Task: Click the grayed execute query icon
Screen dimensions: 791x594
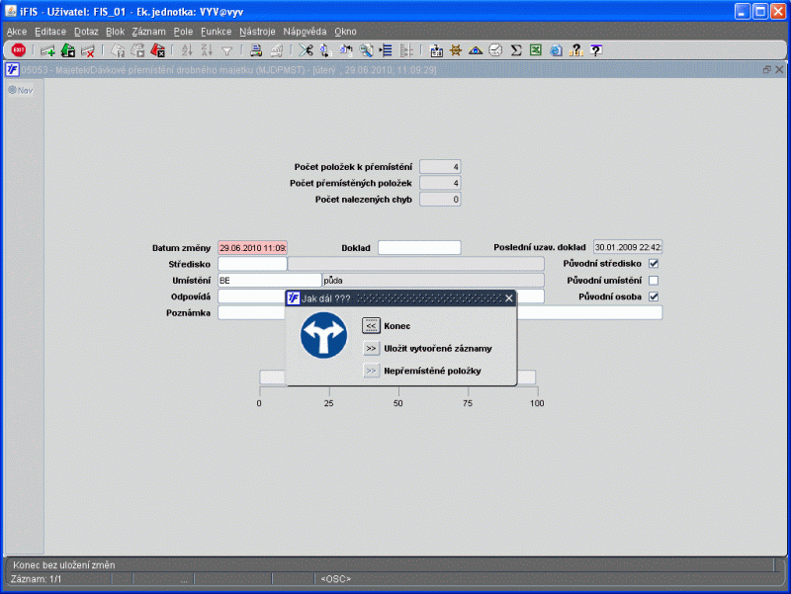Action: tap(137, 50)
